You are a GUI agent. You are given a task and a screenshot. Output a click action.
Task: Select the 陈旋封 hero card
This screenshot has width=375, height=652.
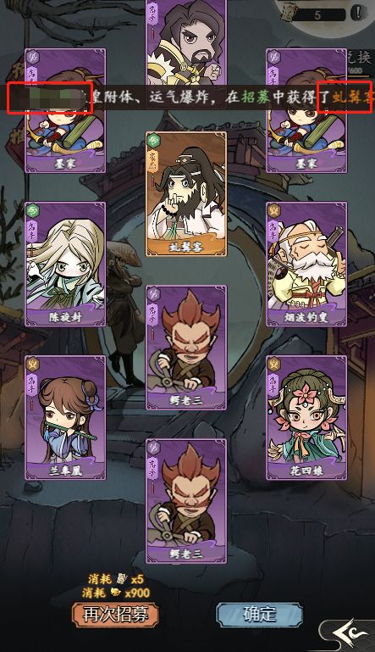click(x=65, y=264)
